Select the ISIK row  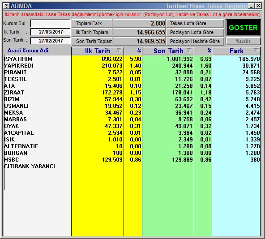132,140
